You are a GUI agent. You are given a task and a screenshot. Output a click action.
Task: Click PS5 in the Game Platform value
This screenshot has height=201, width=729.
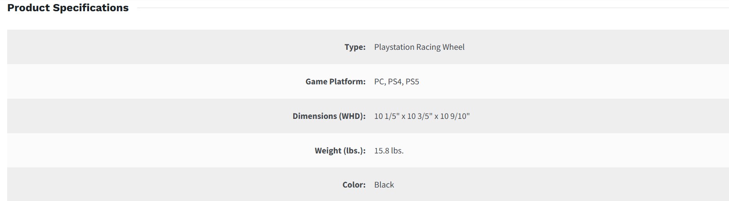412,82
